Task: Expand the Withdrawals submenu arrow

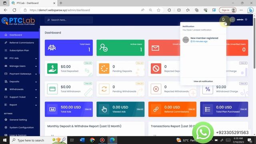Action: [36, 90]
